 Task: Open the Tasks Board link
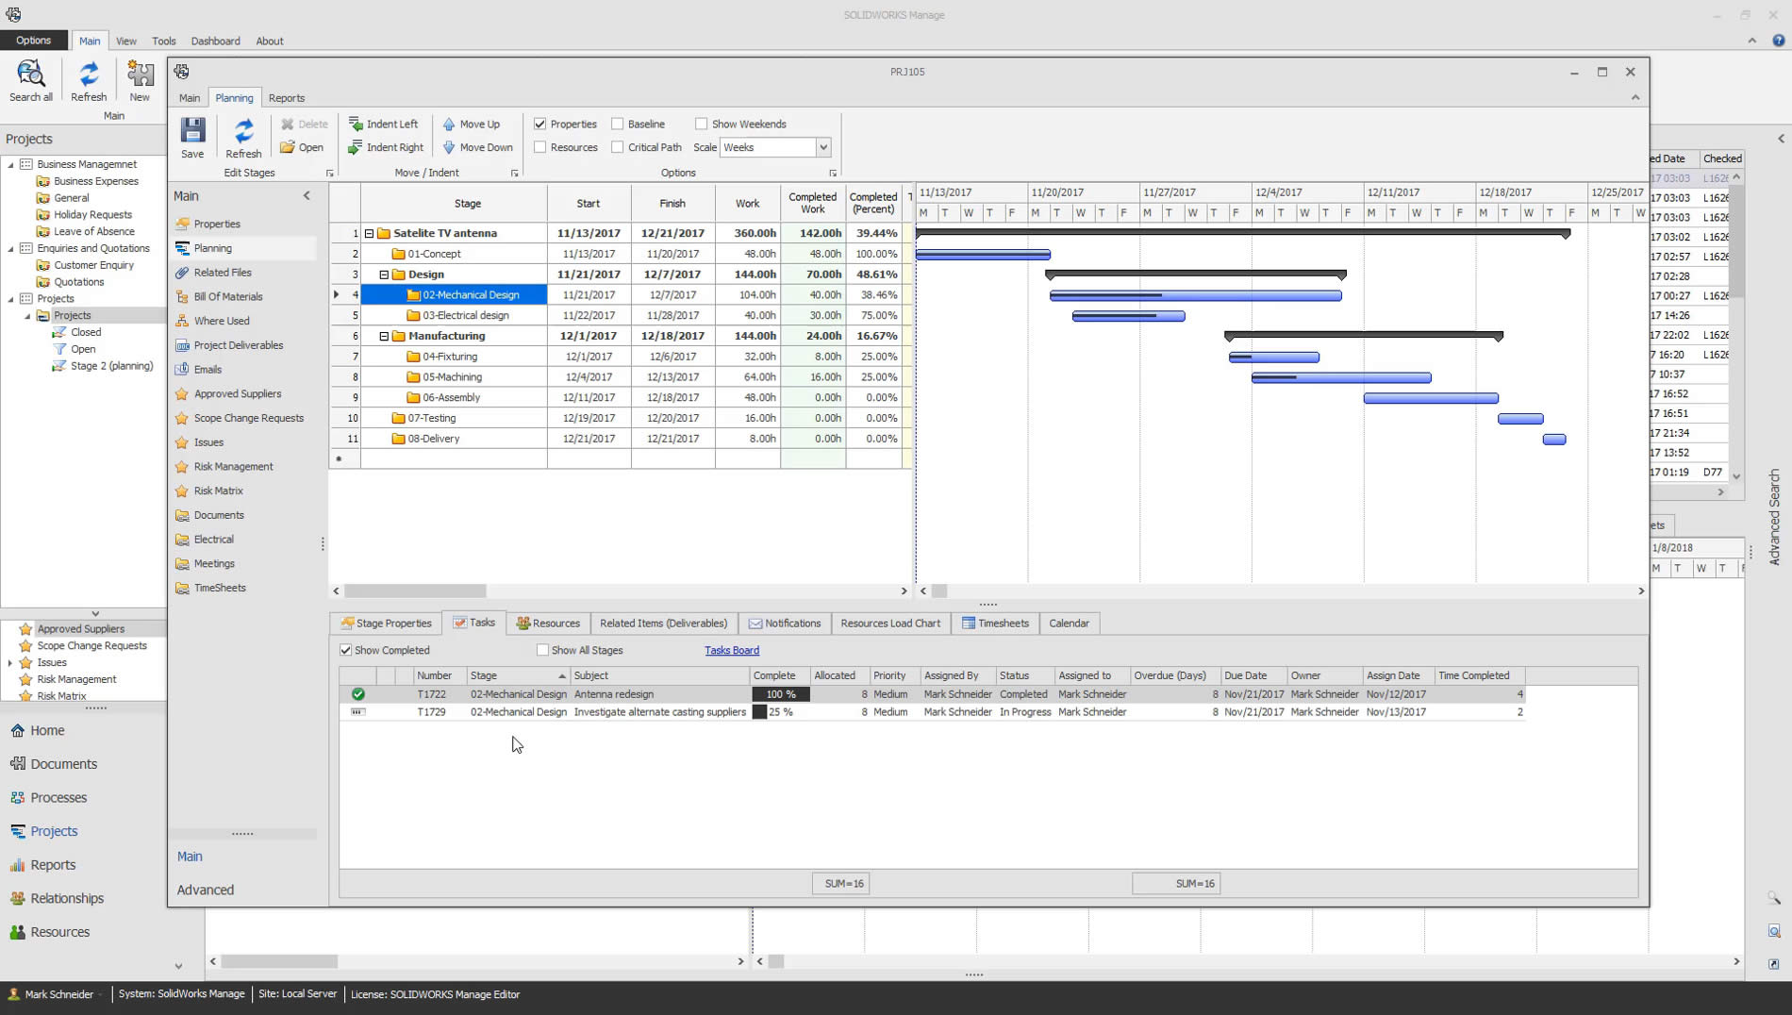click(731, 650)
